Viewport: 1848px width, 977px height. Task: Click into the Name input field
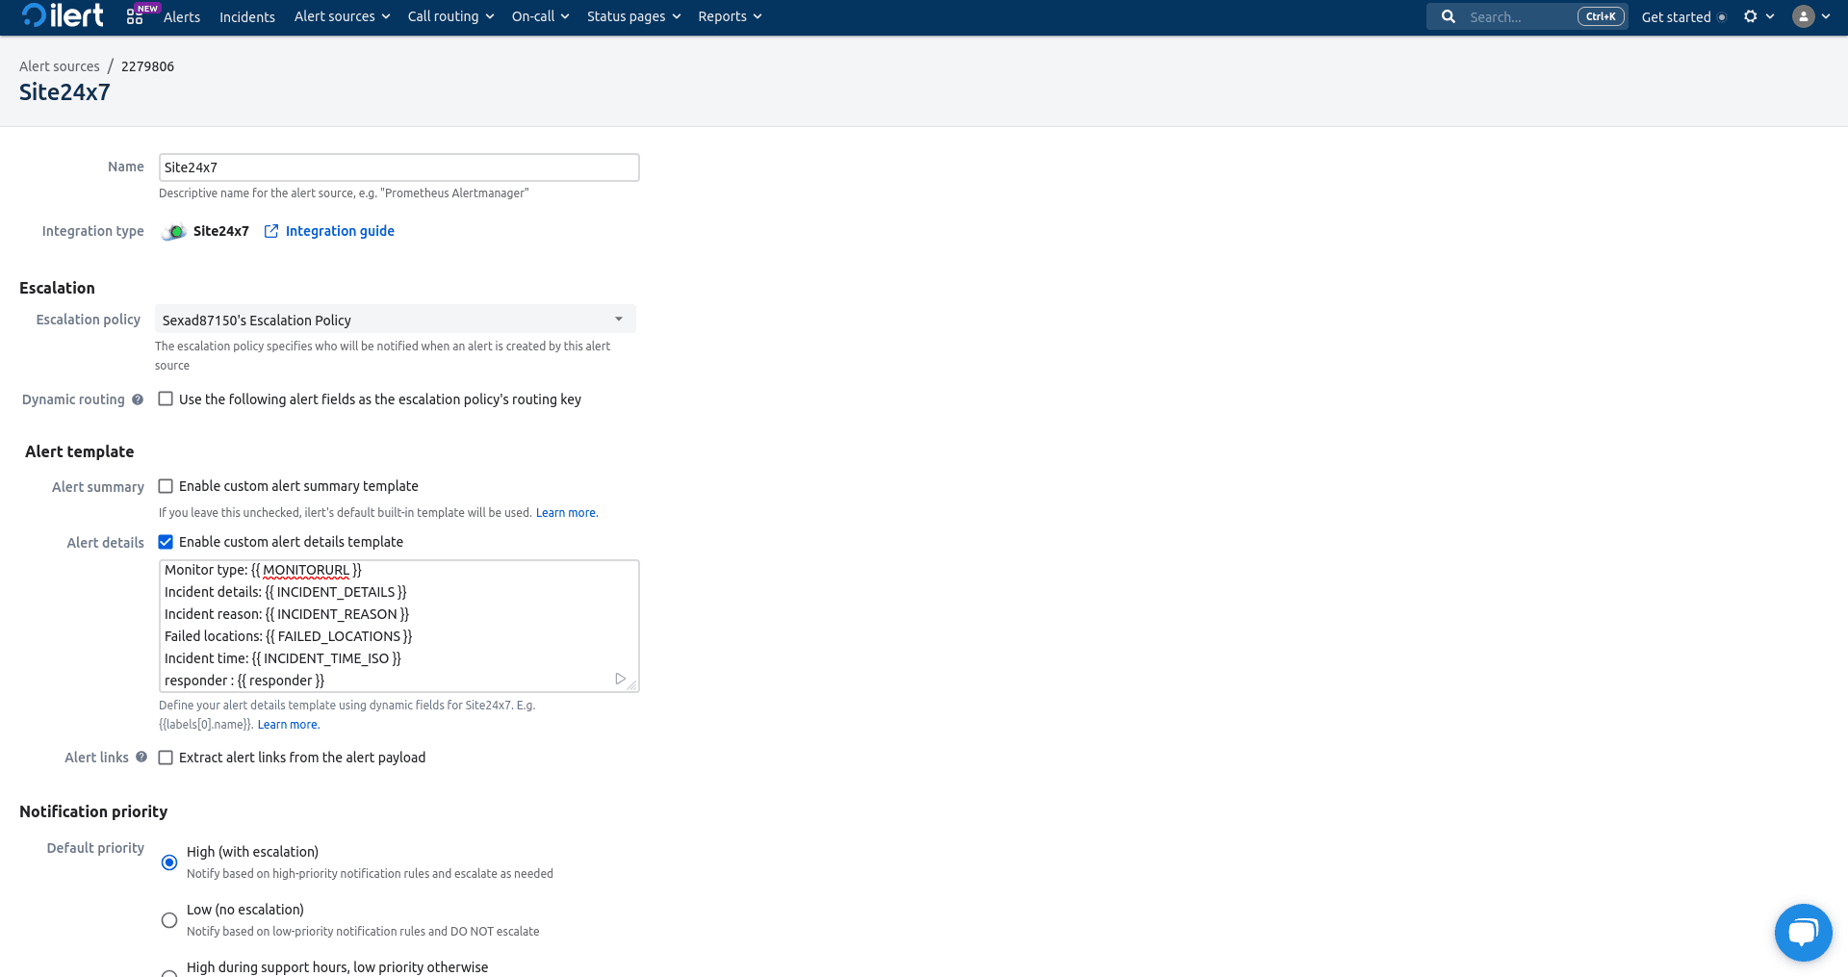point(398,167)
